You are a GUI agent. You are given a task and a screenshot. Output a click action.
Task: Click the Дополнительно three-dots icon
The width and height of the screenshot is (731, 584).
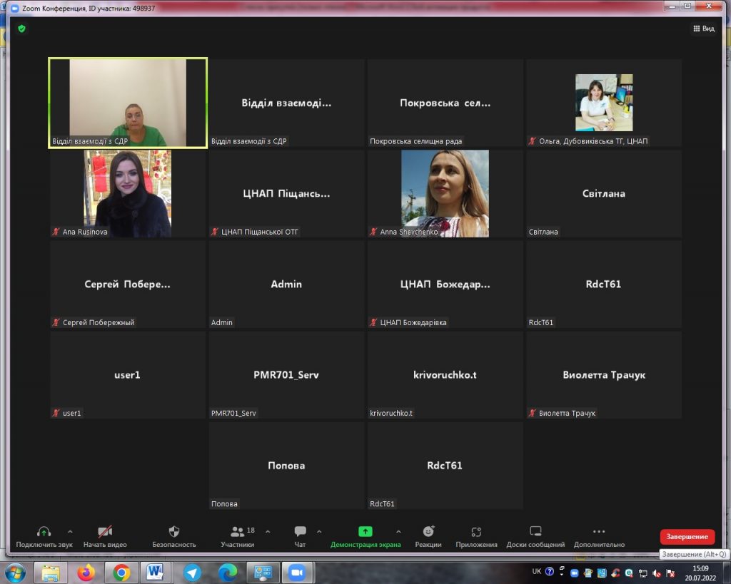point(598,532)
